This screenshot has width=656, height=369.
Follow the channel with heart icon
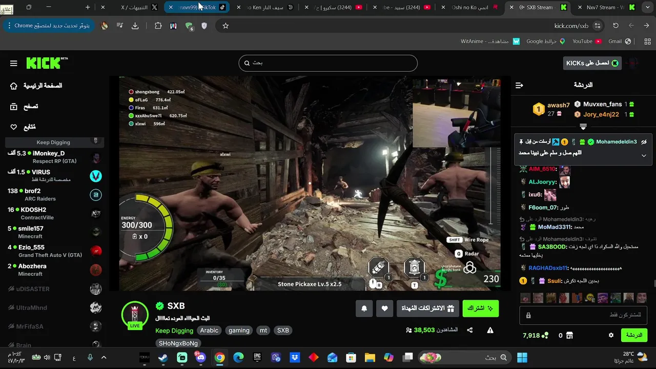tap(385, 309)
